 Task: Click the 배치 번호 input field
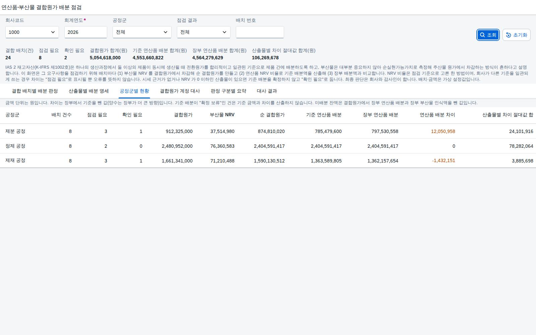[260, 32]
